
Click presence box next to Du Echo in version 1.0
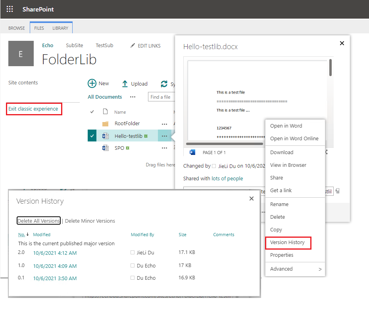coord(133,265)
